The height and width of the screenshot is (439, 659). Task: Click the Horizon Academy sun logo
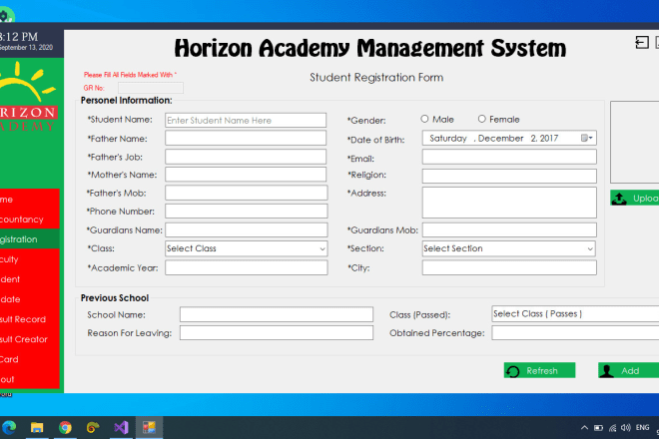(x=27, y=97)
